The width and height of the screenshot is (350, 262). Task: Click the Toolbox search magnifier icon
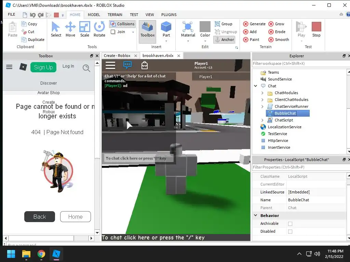pyautogui.click(x=86, y=68)
